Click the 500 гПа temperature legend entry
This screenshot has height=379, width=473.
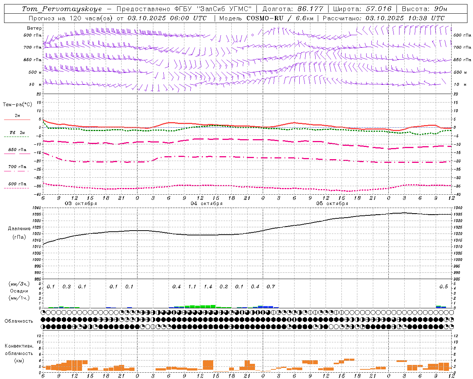17,184
